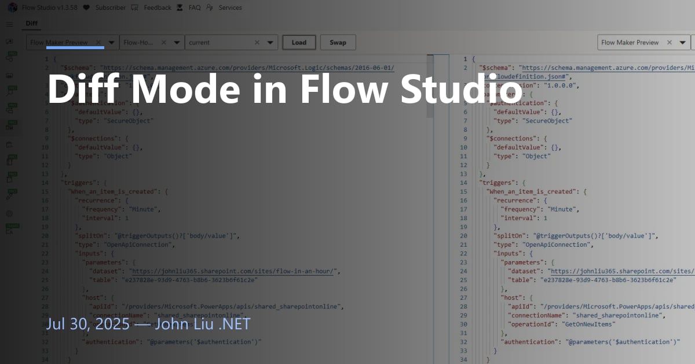Click the Services people icon
This screenshot has width=695, height=364.
[x=210, y=8]
